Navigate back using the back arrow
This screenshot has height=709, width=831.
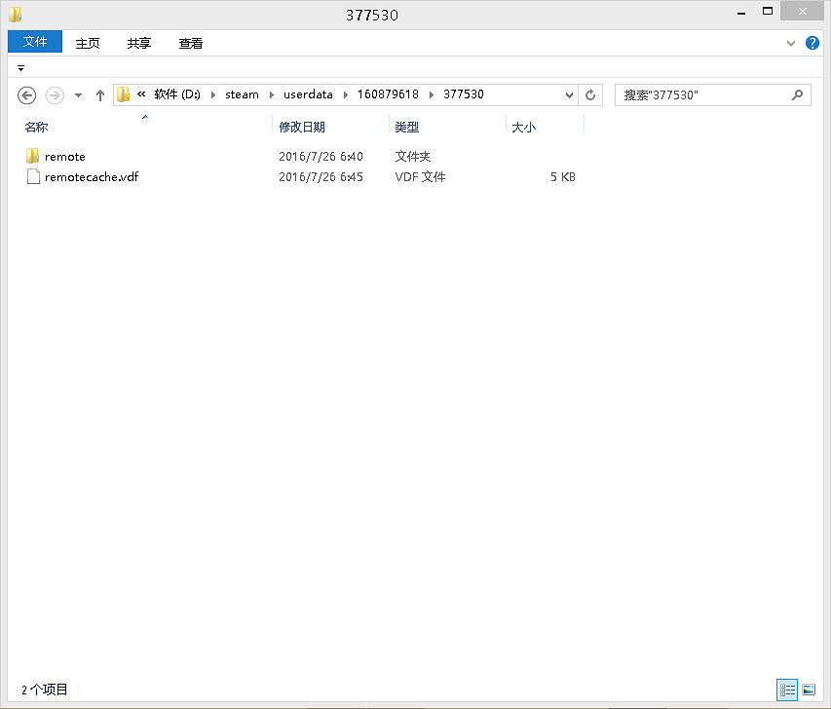click(x=26, y=94)
